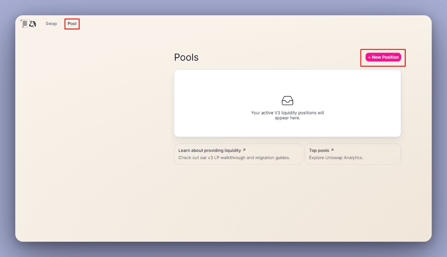Viewport: 447px width, 257px height.
Task: Switch to the Pool tab
Action: [x=72, y=23]
